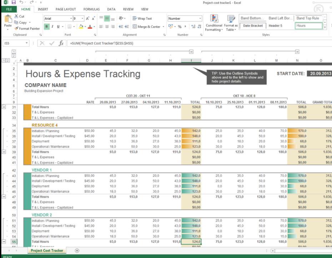This screenshot has height=258, width=332.
Task: Switch to the FORMULAS tab
Action: click(x=91, y=9)
